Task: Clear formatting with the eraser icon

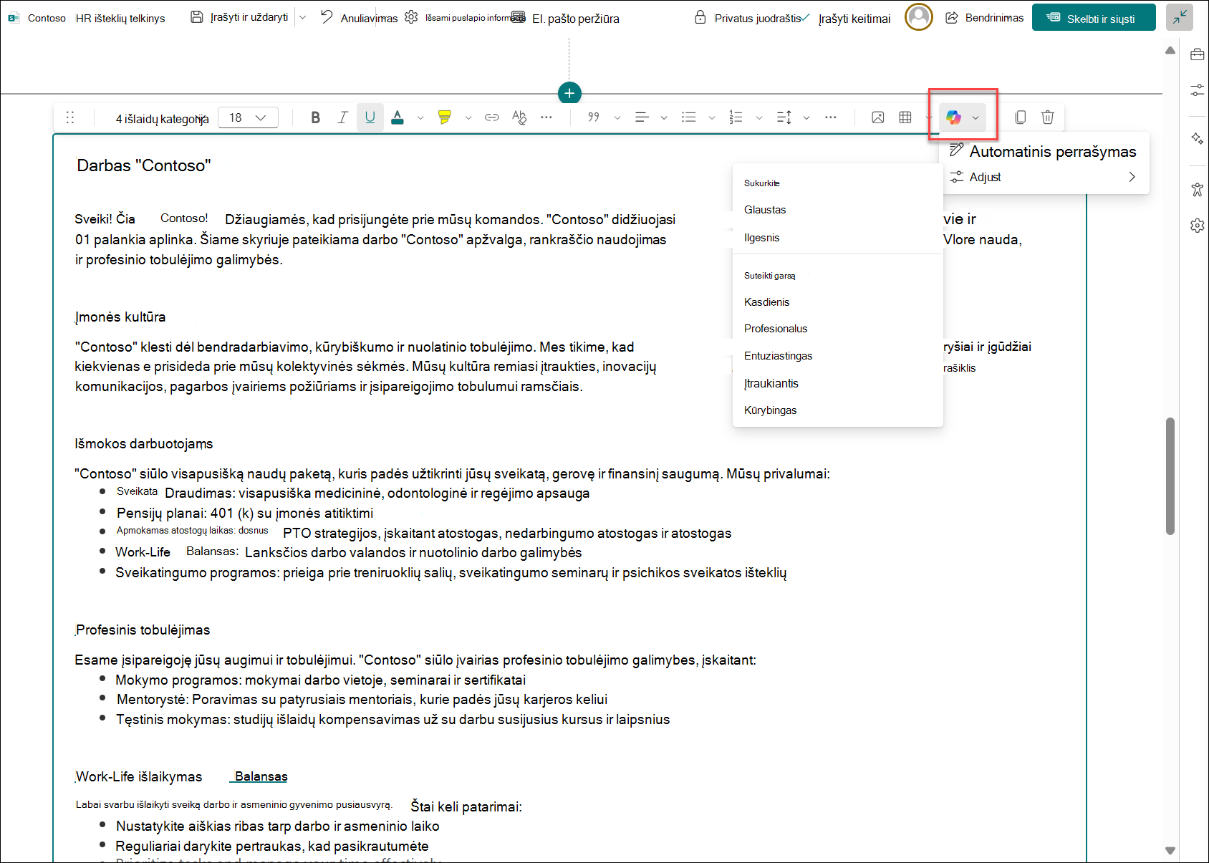Action: 519,117
